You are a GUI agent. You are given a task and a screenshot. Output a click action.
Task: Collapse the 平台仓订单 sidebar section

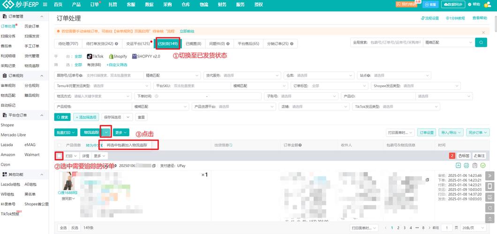click(x=42, y=115)
